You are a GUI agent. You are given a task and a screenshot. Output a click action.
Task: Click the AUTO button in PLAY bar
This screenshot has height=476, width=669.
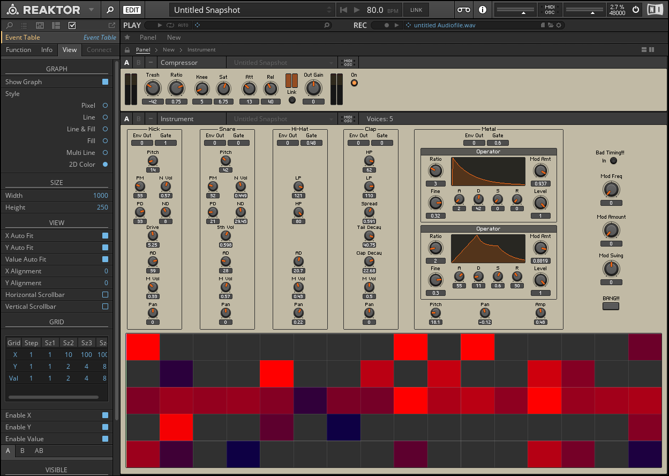(183, 25)
